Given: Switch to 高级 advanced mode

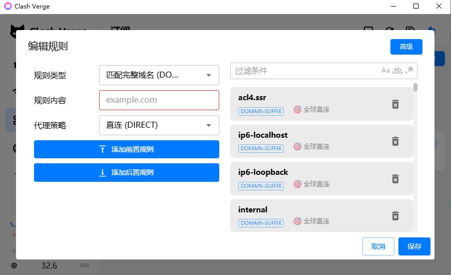Looking at the screenshot, I should click(x=406, y=47).
